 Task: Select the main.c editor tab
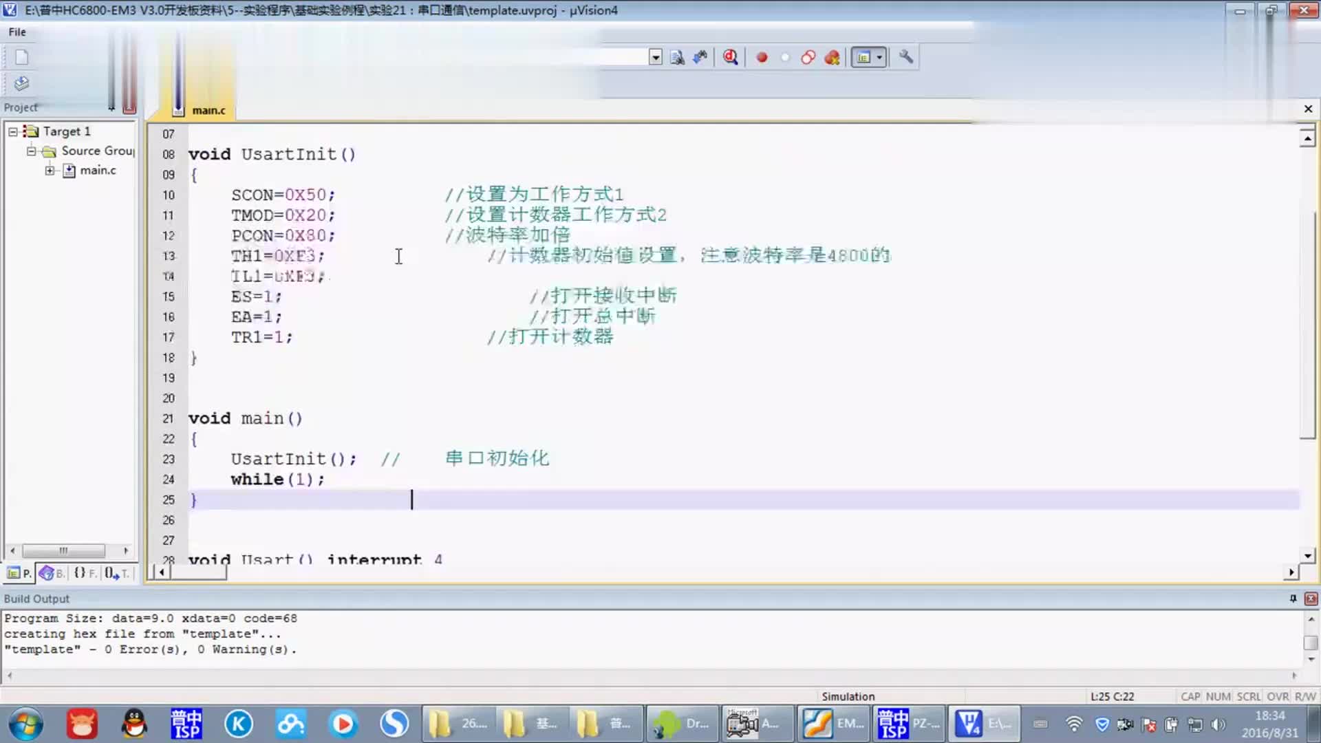point(208,110)
